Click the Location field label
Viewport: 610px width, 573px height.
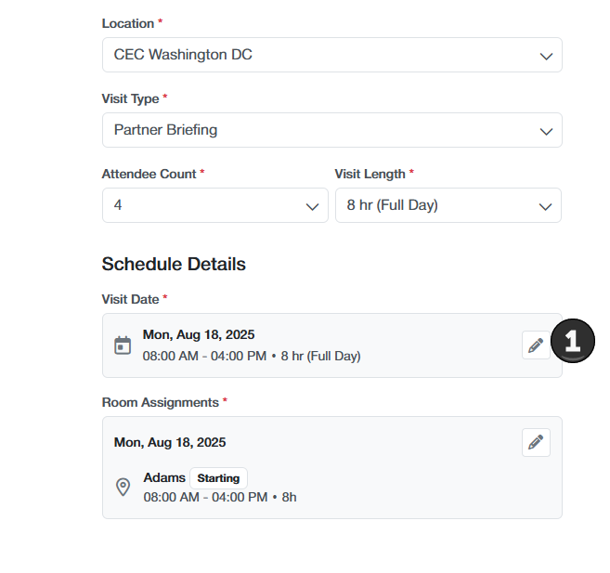click(x=128, y=23)
